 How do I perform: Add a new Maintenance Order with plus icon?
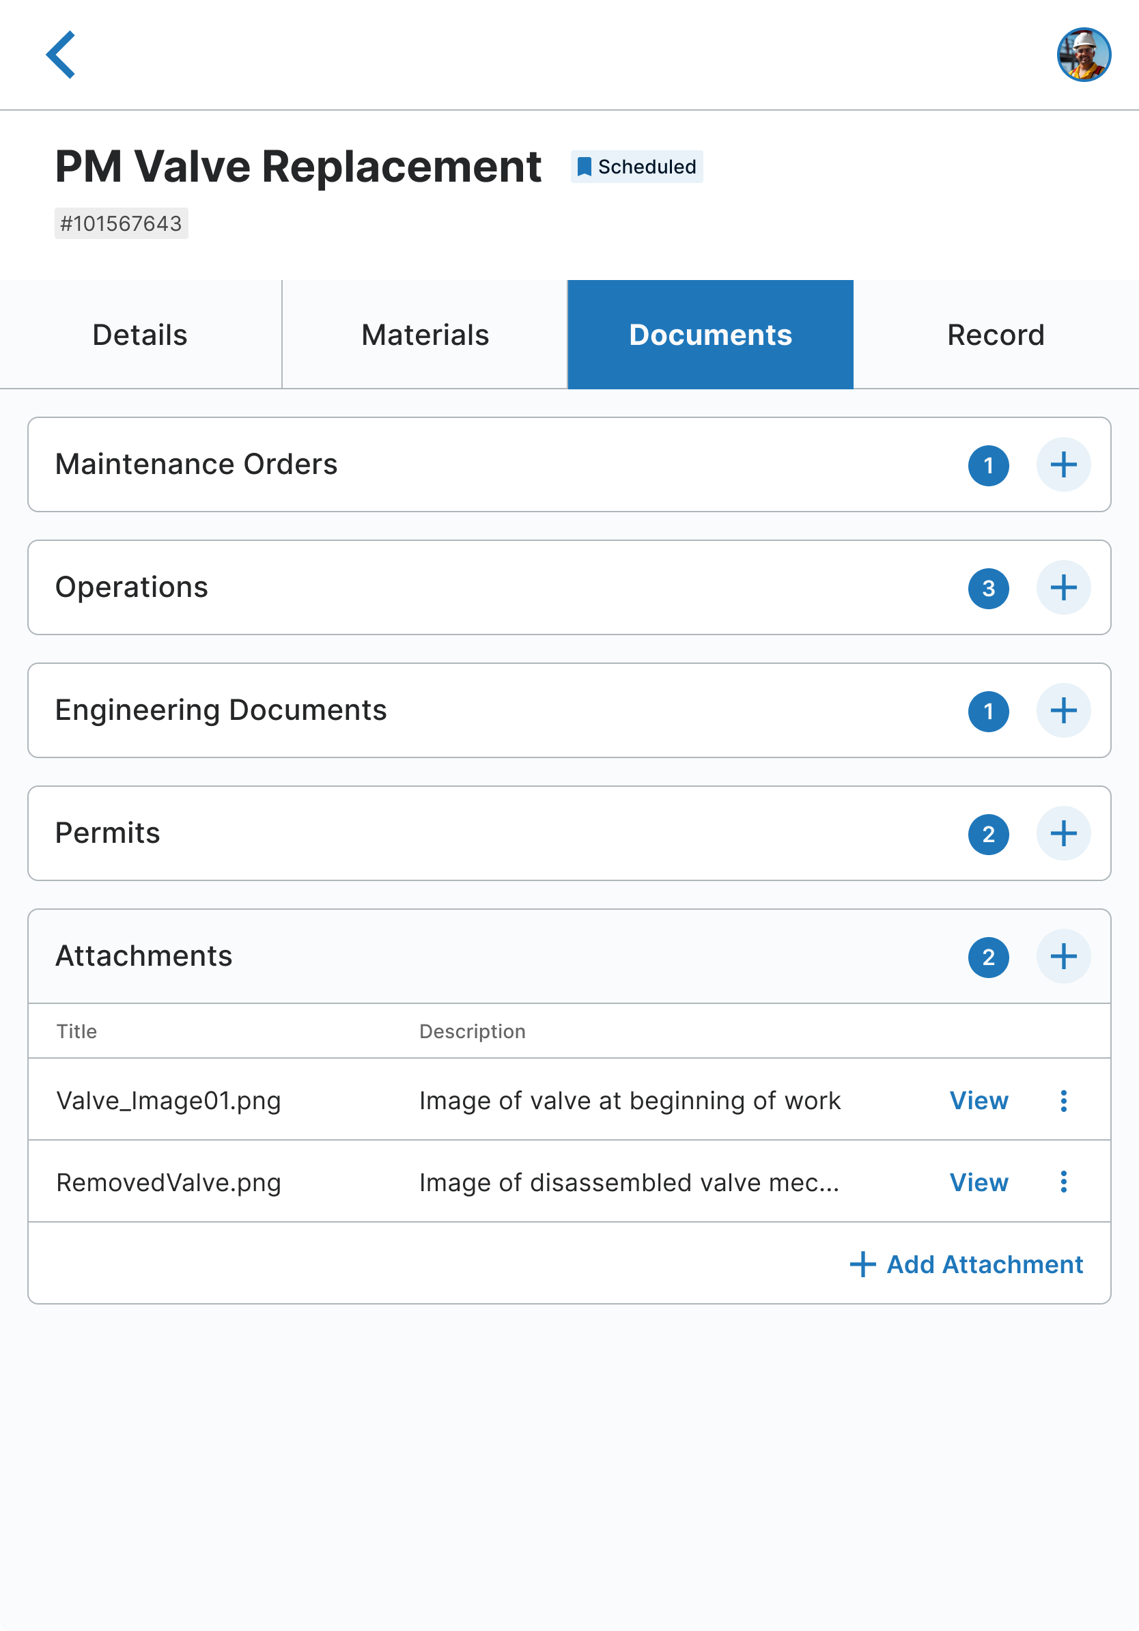[1063, 464]
